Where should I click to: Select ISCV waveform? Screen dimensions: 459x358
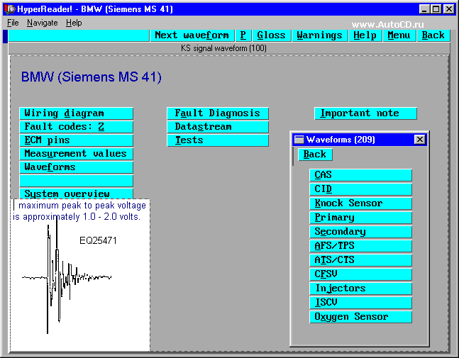tap(360, 303)
